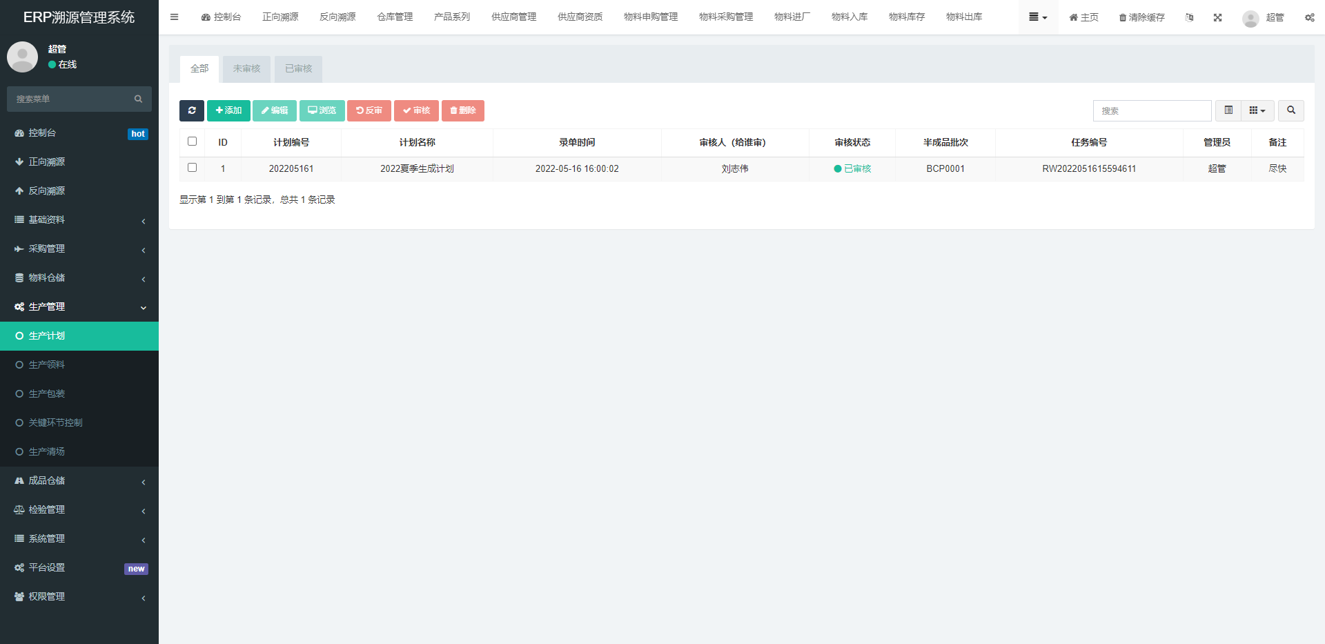Go to 主页 link in header
Screen dimensions: 1325x644
click(1083, 17)
